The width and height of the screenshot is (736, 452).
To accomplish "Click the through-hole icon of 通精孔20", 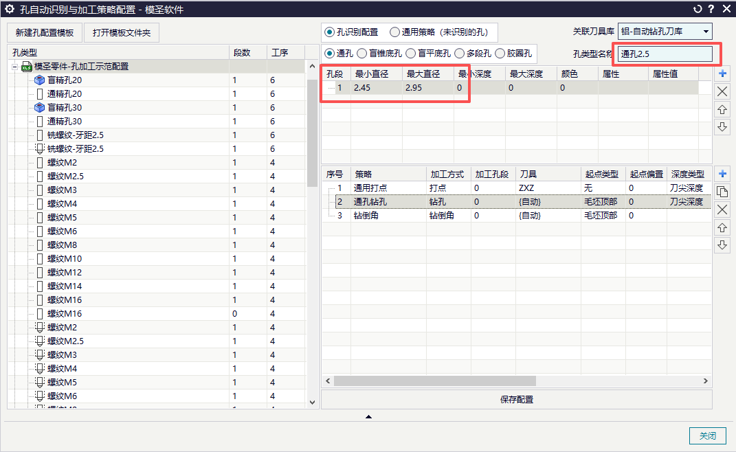I will [x=40, y=94].
